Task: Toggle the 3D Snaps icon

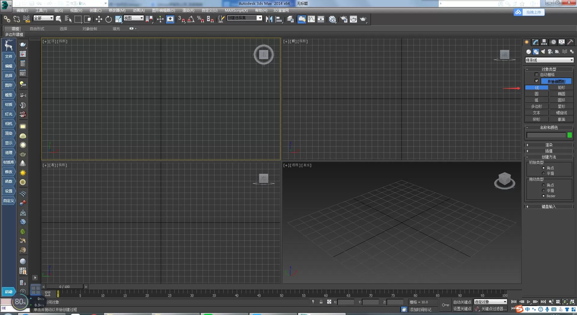Action: coord(181,19)
